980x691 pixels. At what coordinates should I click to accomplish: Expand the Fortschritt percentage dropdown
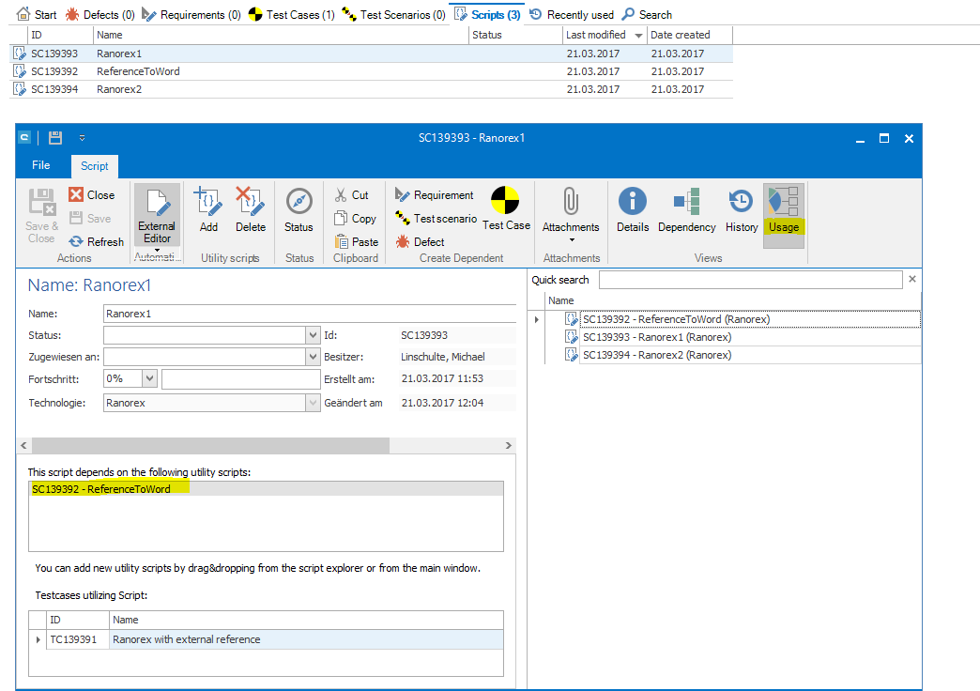(x=150, y=378)
